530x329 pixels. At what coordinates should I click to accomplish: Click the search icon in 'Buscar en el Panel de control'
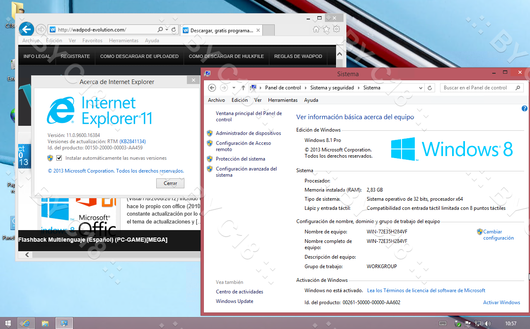click(x=518, y=88)
